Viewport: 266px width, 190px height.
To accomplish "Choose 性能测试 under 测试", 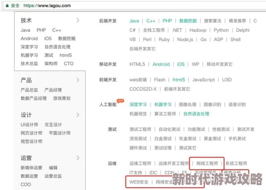I will tap(221, 130).
